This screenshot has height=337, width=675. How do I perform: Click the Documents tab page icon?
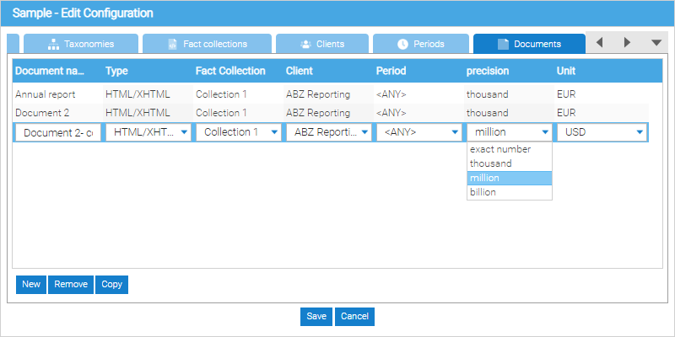point(503,45)
